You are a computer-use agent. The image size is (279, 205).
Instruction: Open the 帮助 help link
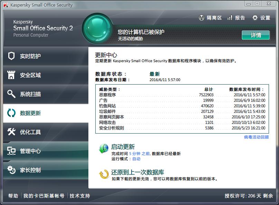13,196
